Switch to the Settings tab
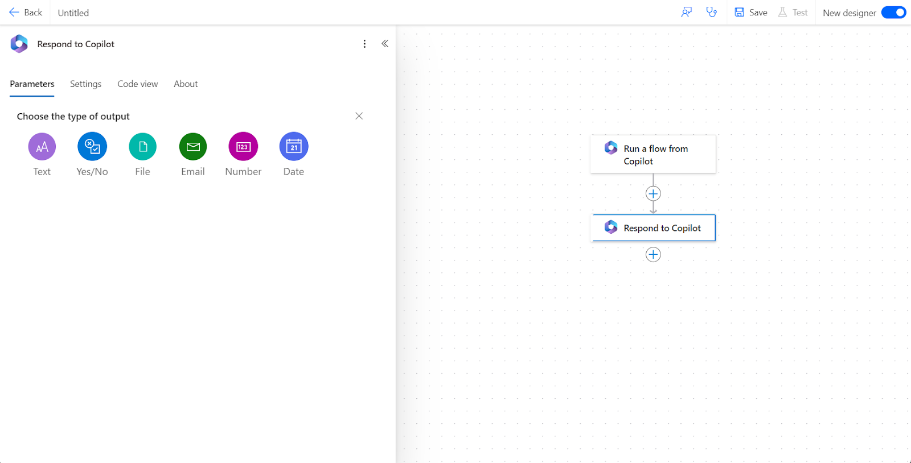This screenshot has height=463, width=911. 86,84
